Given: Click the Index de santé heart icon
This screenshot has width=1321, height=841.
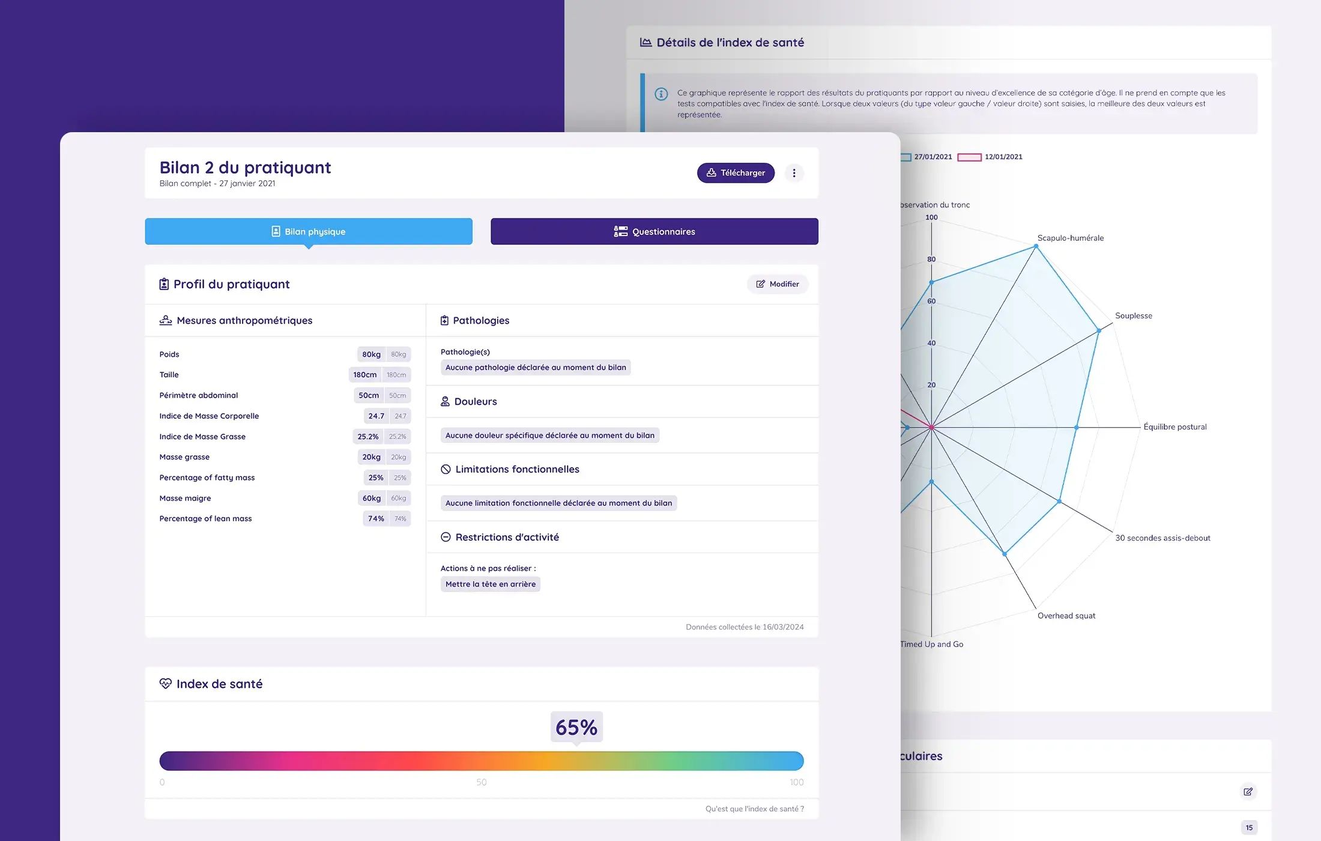Looking at the screenshot, I should pos(166,684).
